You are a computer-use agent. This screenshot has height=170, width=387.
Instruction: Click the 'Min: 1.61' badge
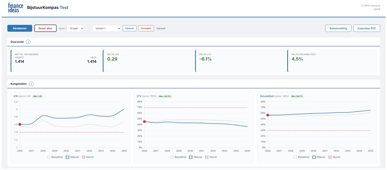(x=37, y=96)
